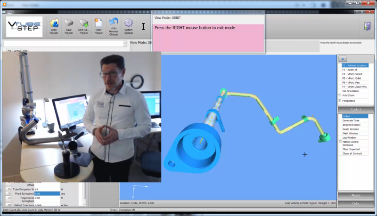Viewport: 377px width, 216px height.
Task: Click the back arrow button in side panel
Action: coord(344,58)
